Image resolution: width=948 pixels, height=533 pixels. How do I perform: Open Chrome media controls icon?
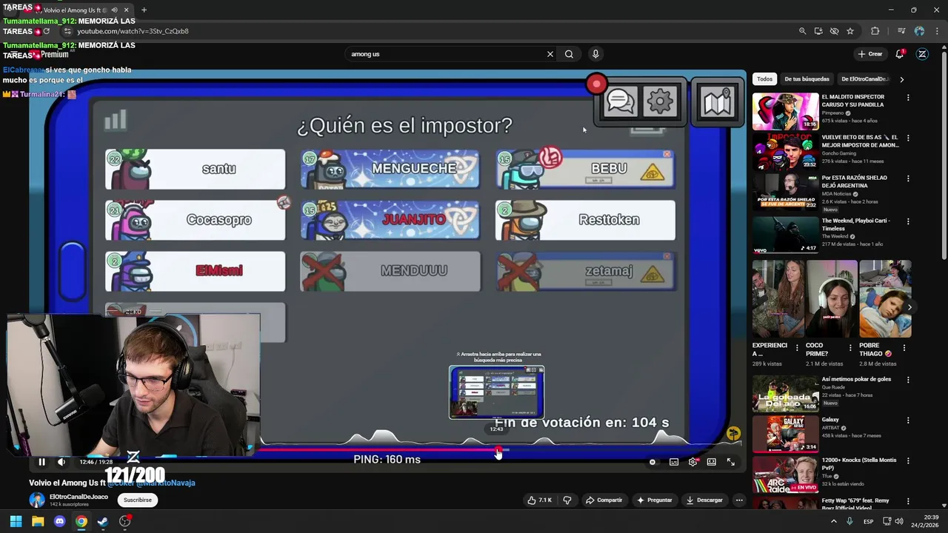[901, 31]
